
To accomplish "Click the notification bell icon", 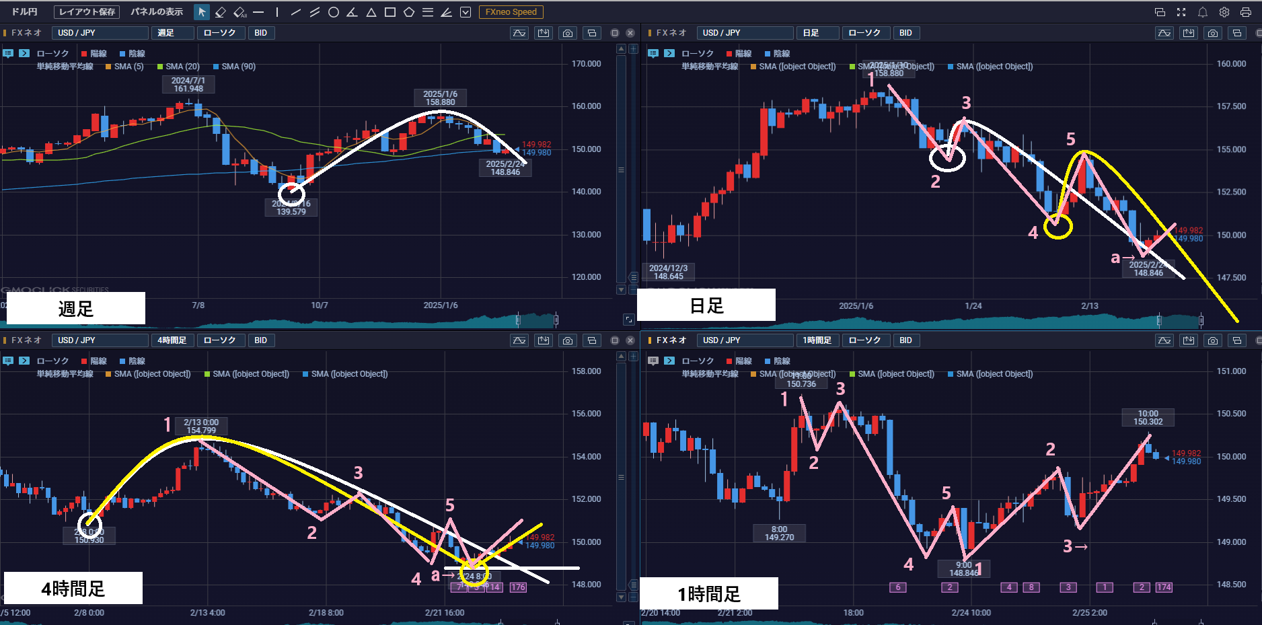I will [1203, 12].
